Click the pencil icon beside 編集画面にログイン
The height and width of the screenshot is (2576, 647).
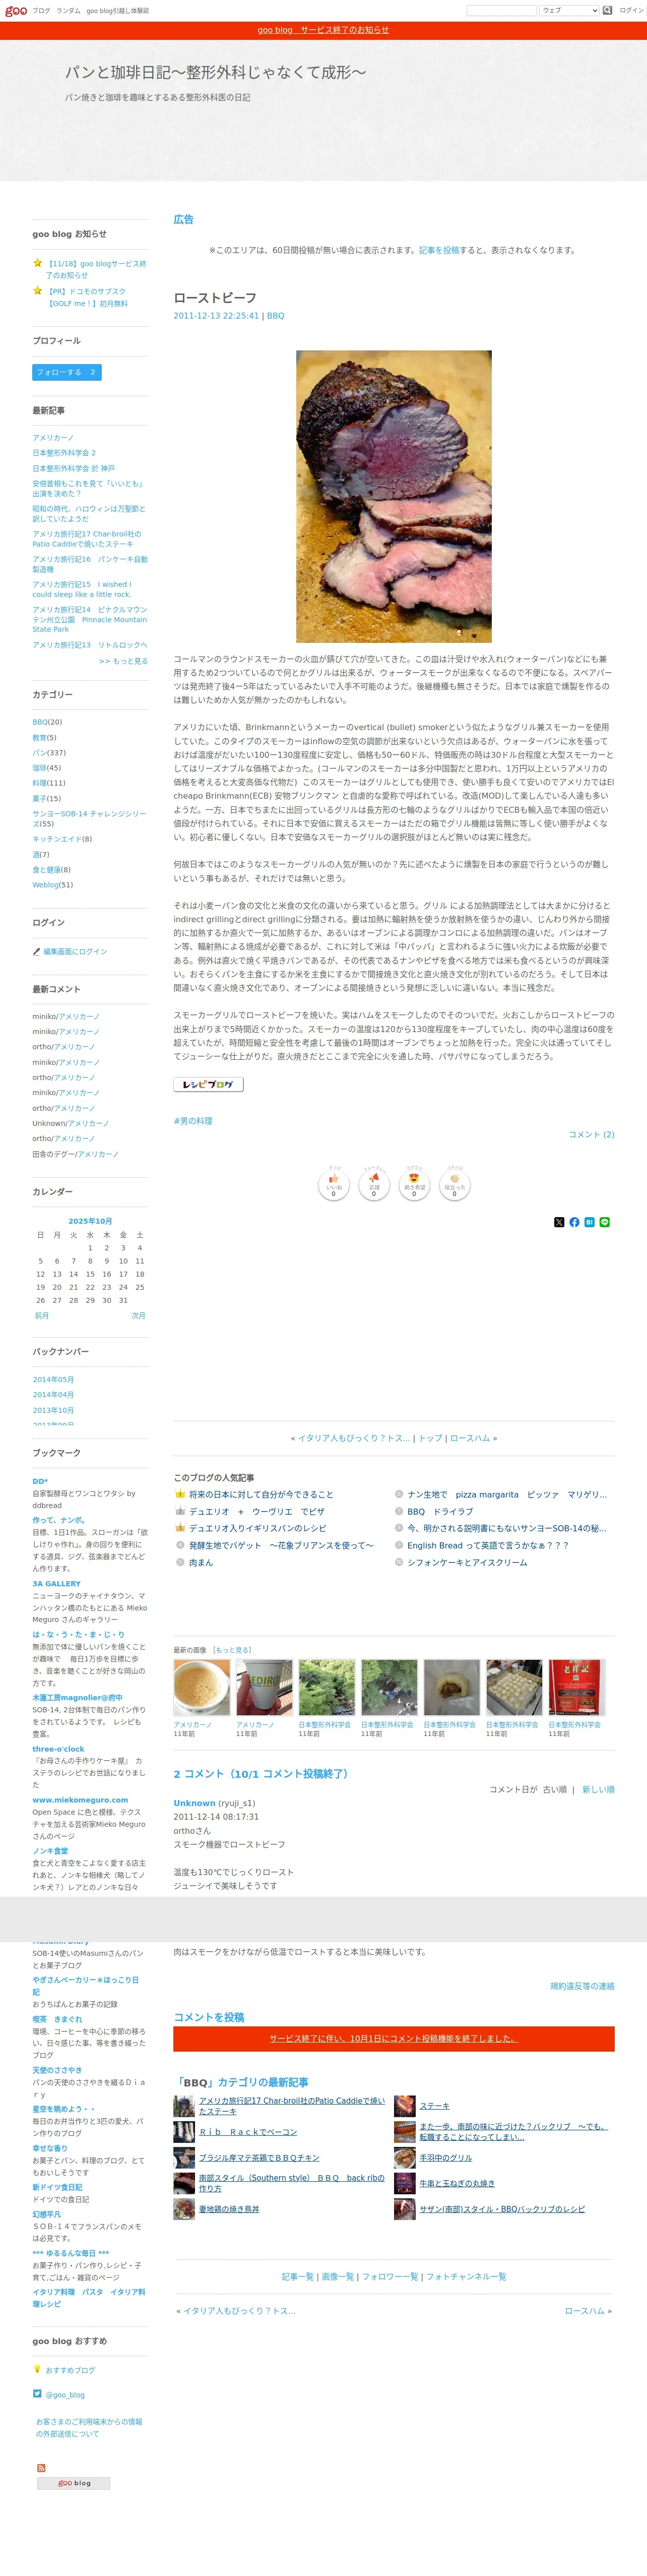click(x=37, y=952)
